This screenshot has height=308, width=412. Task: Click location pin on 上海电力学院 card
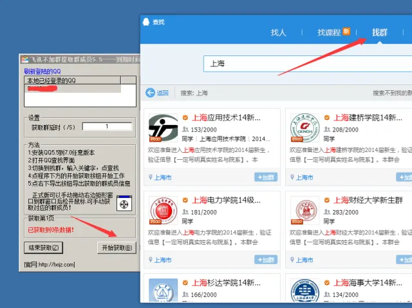(x=151, y=260)
